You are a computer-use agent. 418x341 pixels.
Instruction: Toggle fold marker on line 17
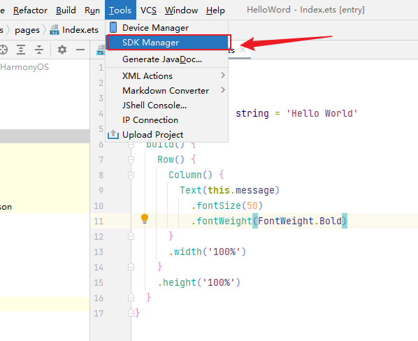[x=131, y=313]
